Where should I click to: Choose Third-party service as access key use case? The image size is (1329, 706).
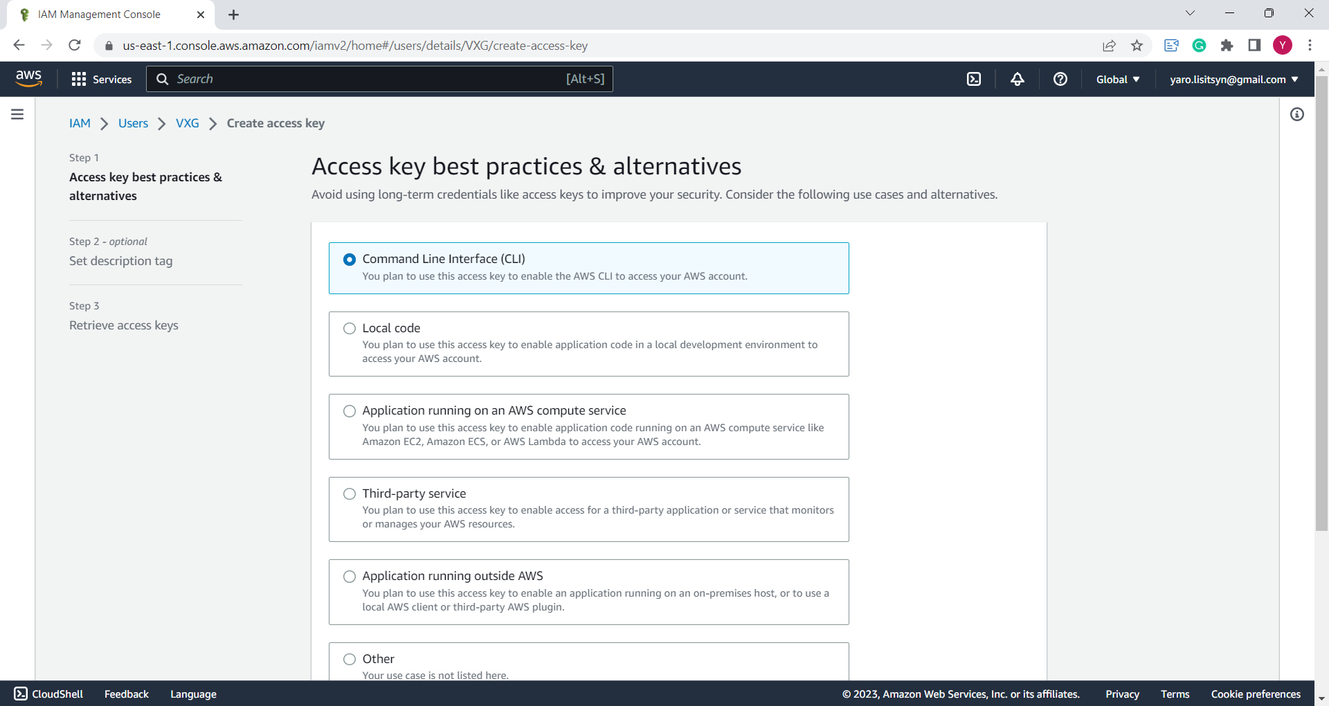tap(350, 494)
